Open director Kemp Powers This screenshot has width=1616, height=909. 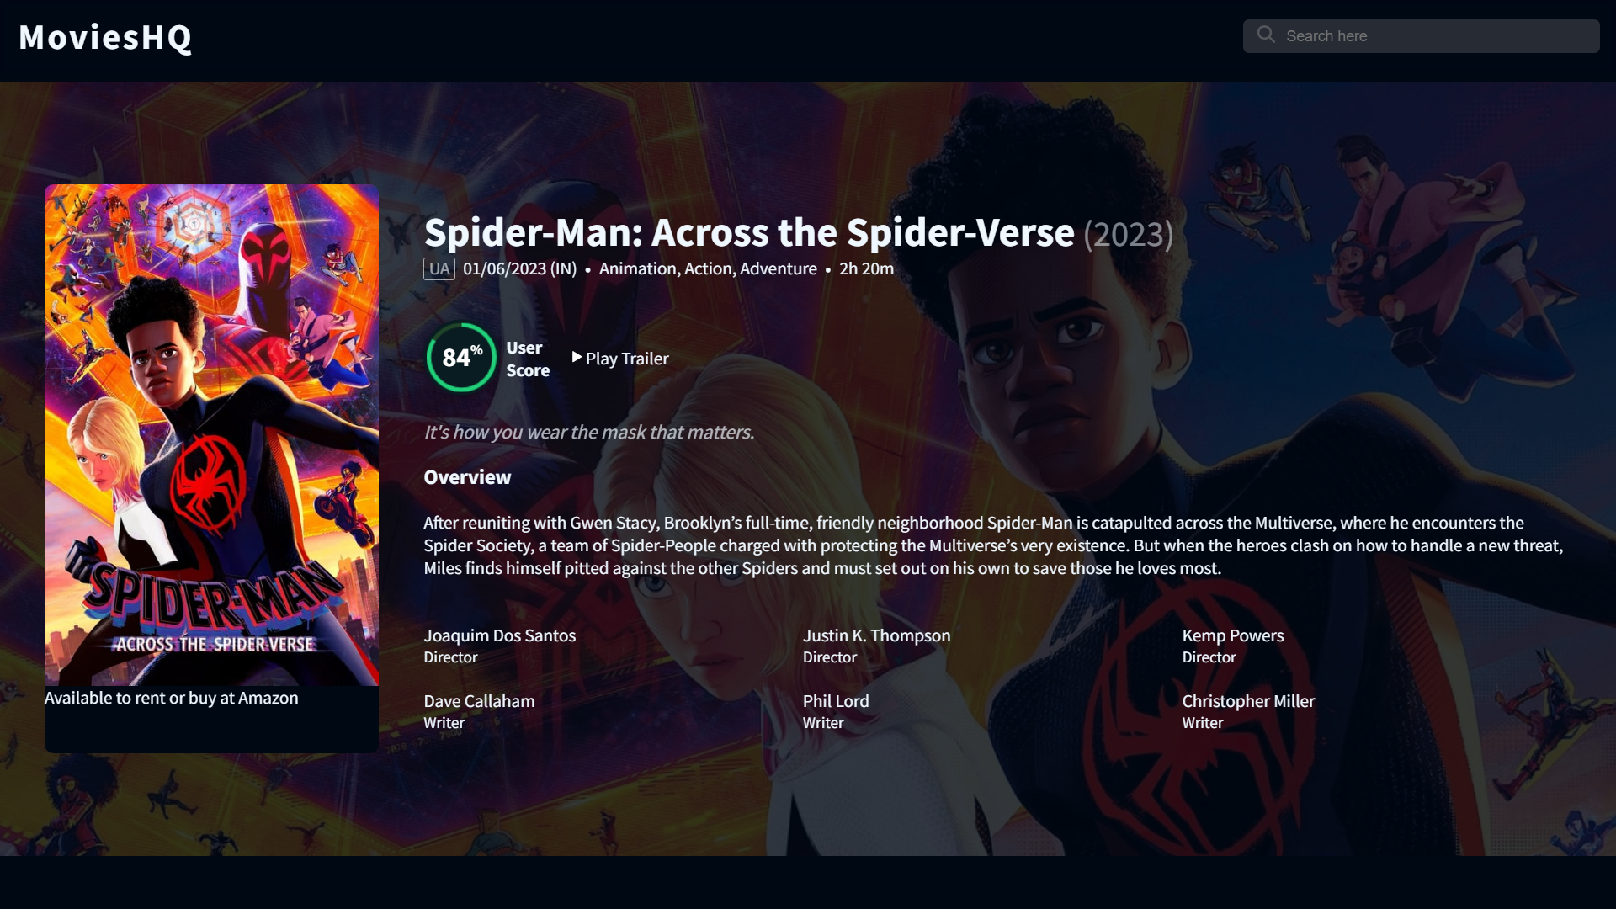pos(1232,635)
